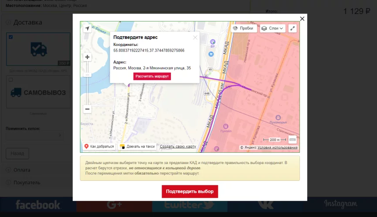Viewport: 377px width, 217px height.
Task: Close the address confirmation balloon
Action: [x=195, y=38]
